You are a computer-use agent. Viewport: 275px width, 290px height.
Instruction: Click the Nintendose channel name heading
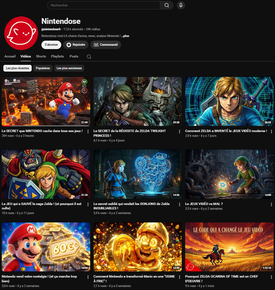click(x=61, y=21)
